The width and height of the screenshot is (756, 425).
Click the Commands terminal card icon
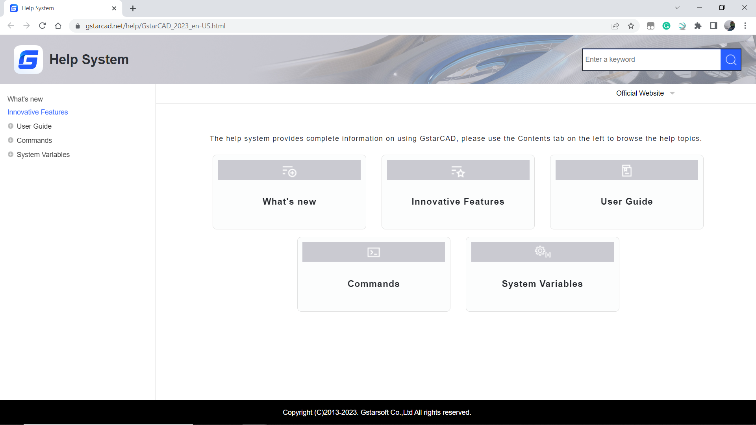(373, 252)
